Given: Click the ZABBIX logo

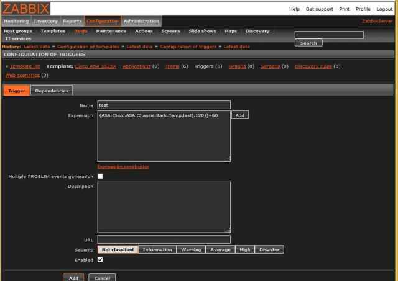Looking at the screenshot, I should [25, 9].
